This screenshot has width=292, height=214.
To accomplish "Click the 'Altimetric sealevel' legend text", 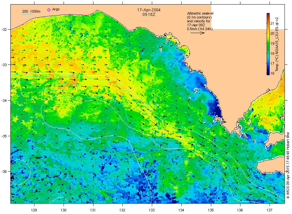I will (x=200, y=13).
